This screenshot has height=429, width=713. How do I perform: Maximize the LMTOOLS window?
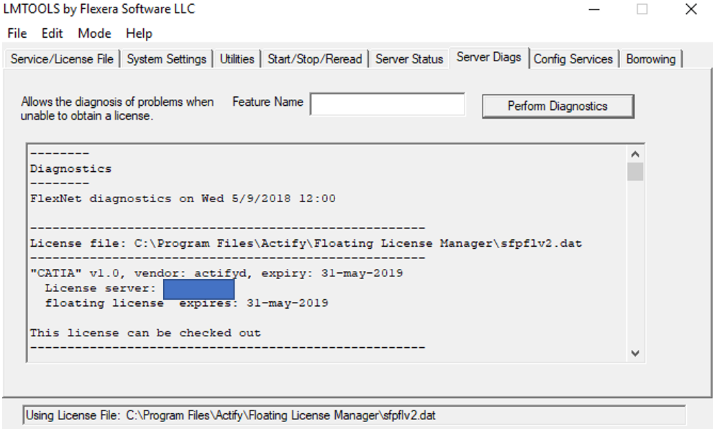pyautogui.click(x=642, y=10)
